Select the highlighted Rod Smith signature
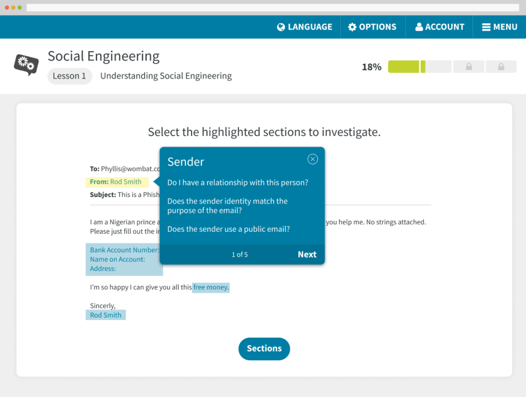526x397 pixels. (x=106, y=315)
